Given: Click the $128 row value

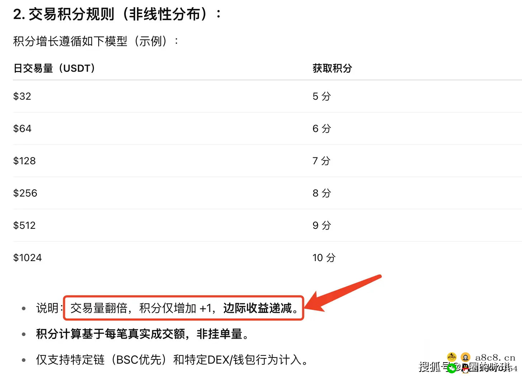Looking at the screenshot, I should click(x=24, y=161).
